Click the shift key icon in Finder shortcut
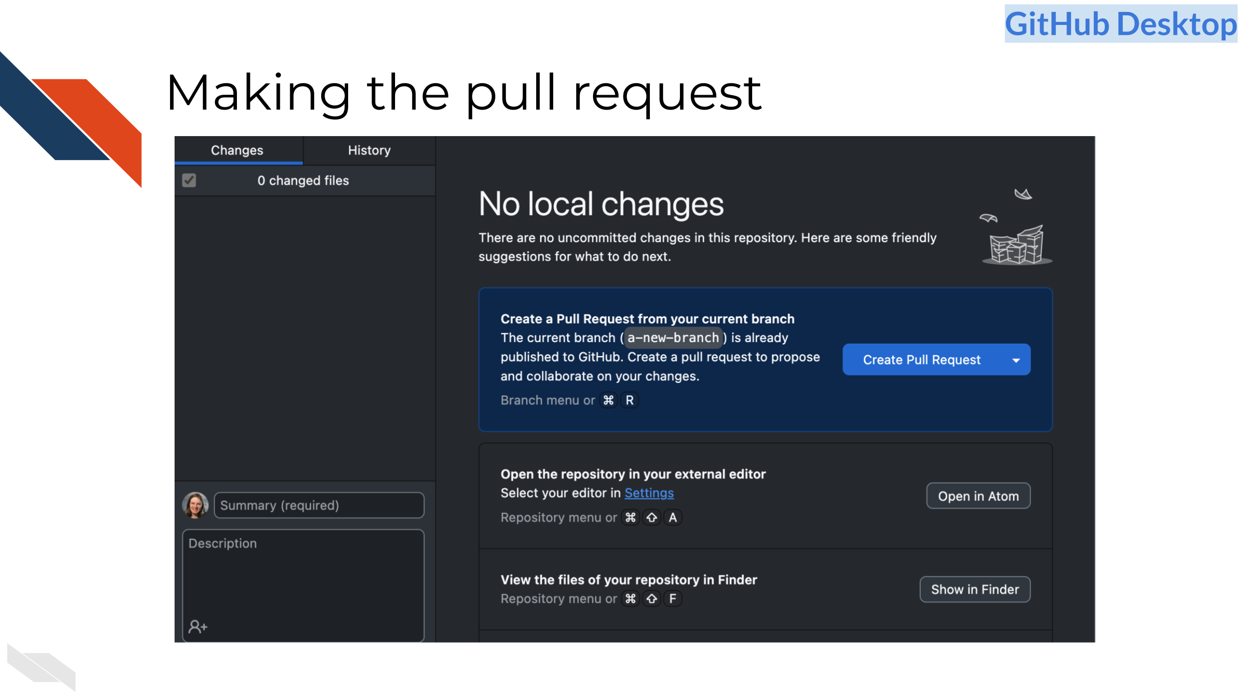This screenshot has width=1247, height=692. pyautogui.click(x=652, y=598)
